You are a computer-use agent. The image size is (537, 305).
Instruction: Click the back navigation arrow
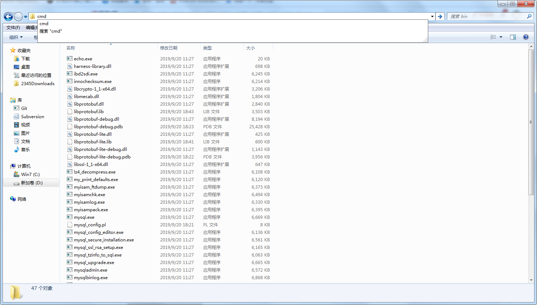[x=8, y=17]
